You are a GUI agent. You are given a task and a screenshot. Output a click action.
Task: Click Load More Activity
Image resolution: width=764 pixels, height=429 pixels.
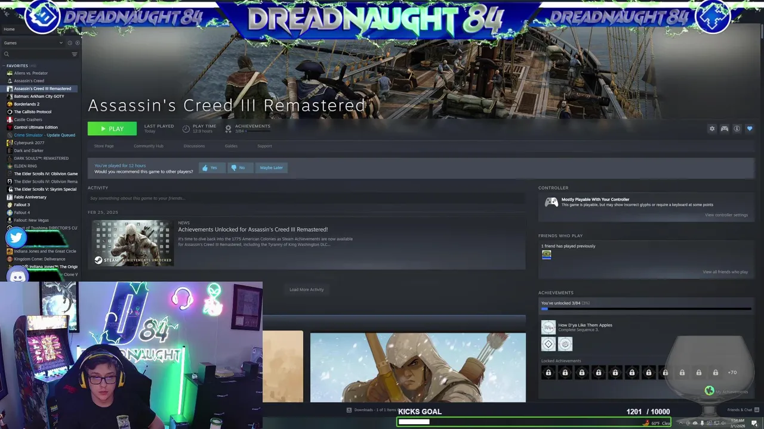pyautogui.click(x=306, y=290)
